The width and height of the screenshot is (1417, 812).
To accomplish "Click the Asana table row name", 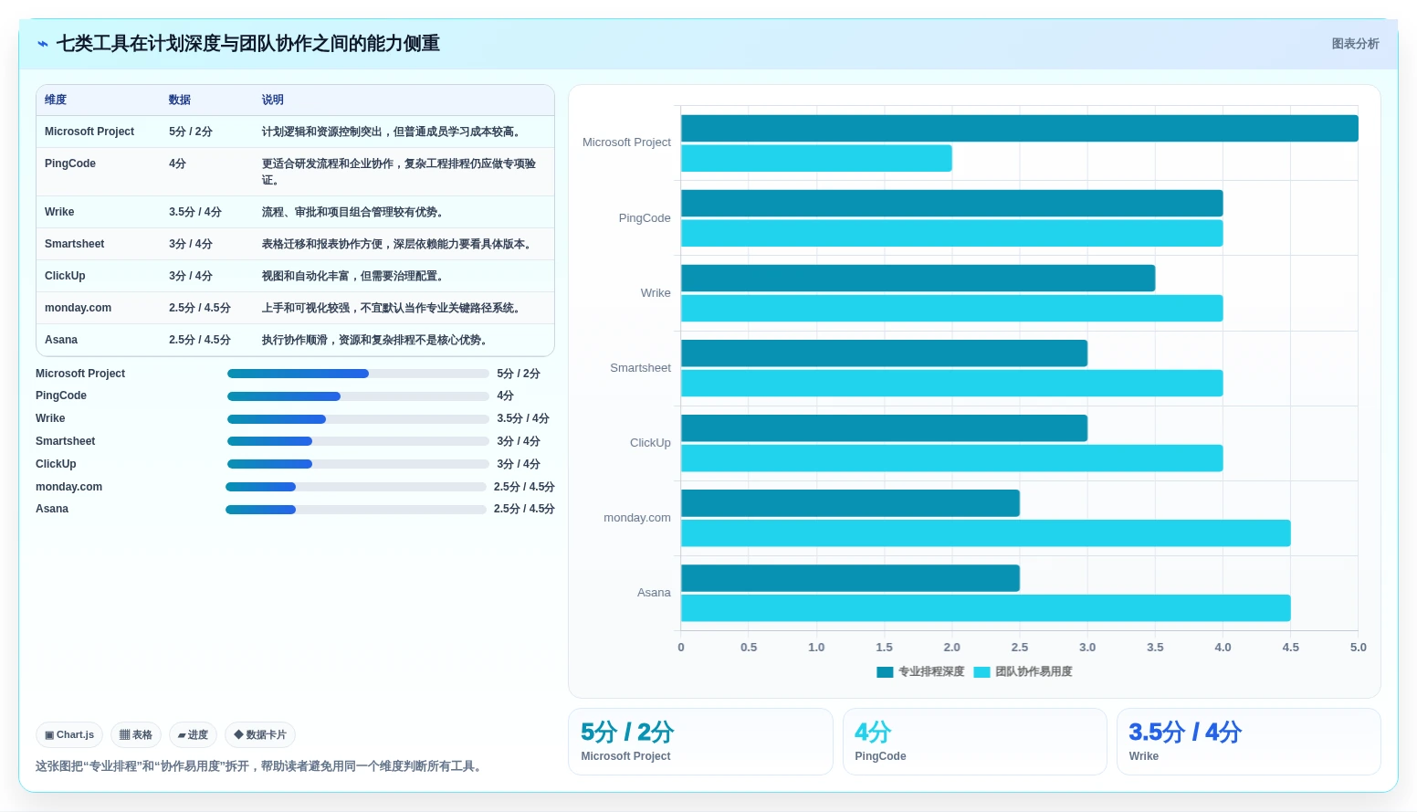I will [61, 340].
